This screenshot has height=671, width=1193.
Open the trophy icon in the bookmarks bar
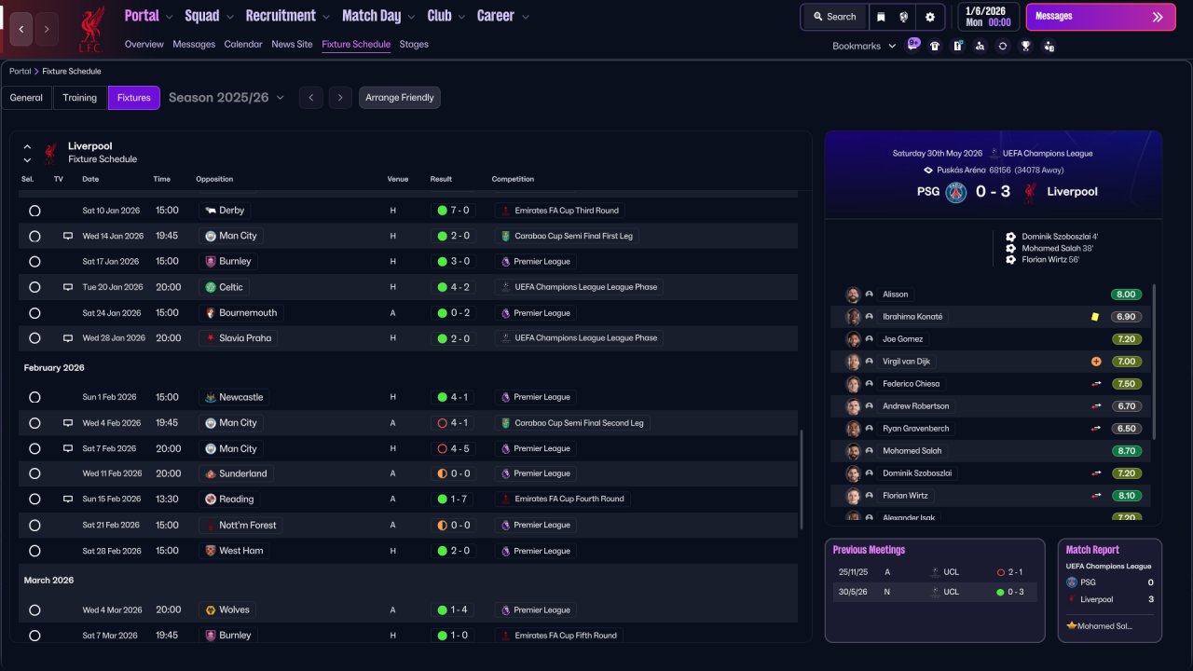click(x=1026, y=46)
